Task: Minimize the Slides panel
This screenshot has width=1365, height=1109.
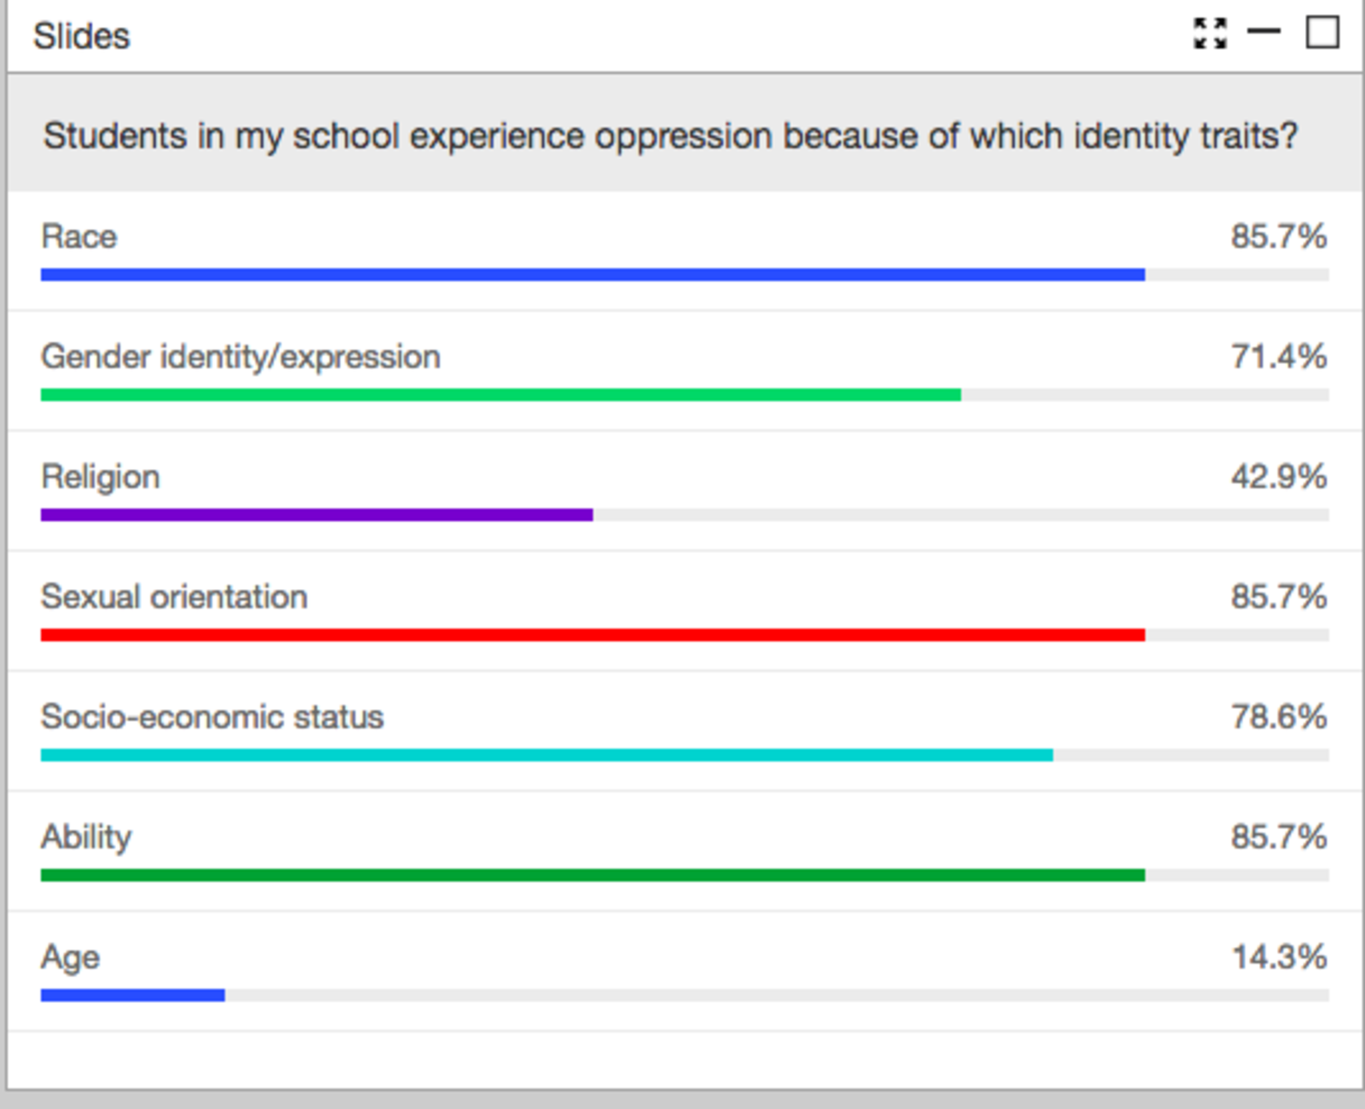Action: (1264, 32)
